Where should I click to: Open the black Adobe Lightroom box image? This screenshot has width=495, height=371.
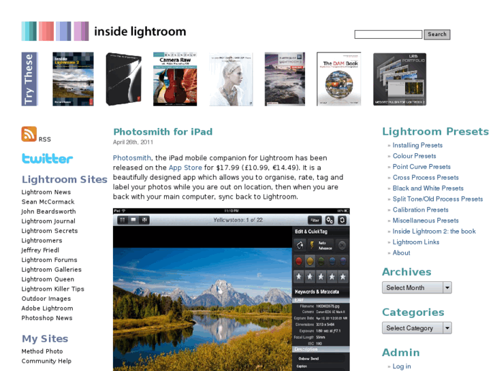tap(124, 79)
